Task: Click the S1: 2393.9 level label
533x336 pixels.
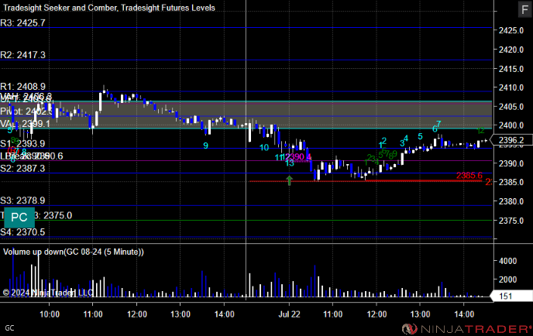Action: pyautogui.click(x=22, y=144)
